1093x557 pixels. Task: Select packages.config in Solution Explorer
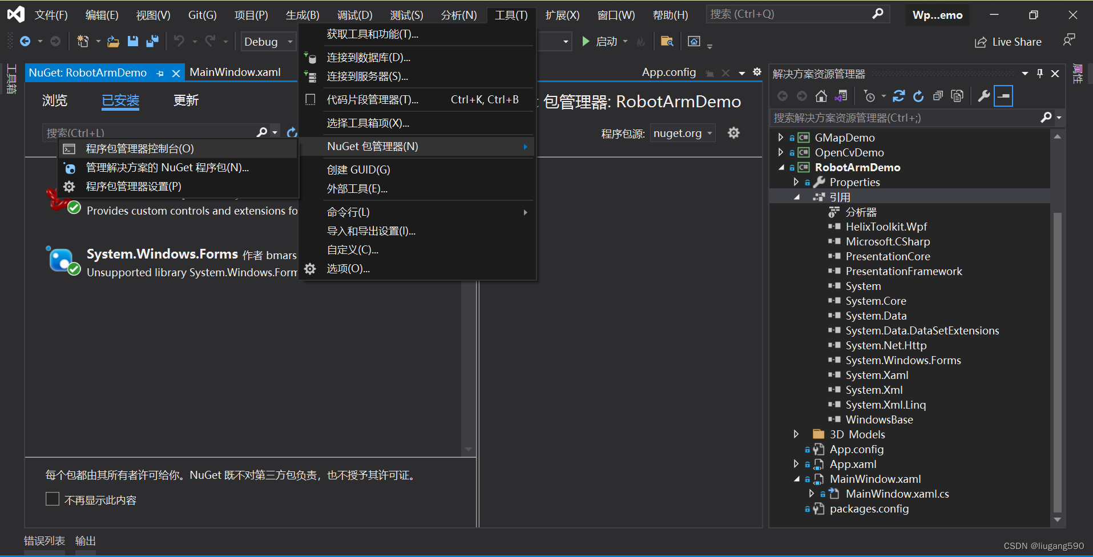point(869,508)
